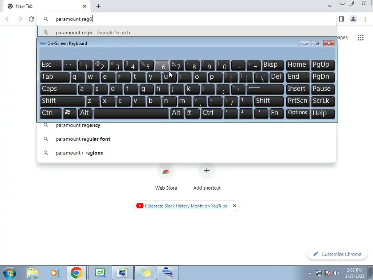Toggle the left Shift key on keyboard
Viewport: 373px width, 280px height.
(x=62, y=101)
